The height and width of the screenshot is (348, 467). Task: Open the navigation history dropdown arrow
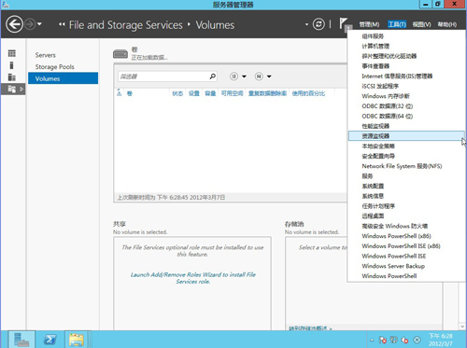39,24
